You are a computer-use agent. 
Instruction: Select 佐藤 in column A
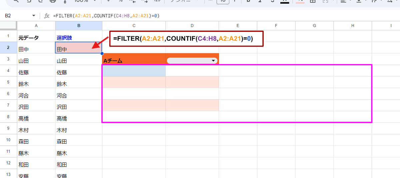click(36, 71)
